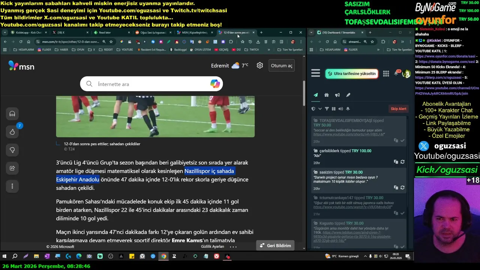480x270 pixels.
Task: Open MSN settings gear icon
Action: coord(260,65)
